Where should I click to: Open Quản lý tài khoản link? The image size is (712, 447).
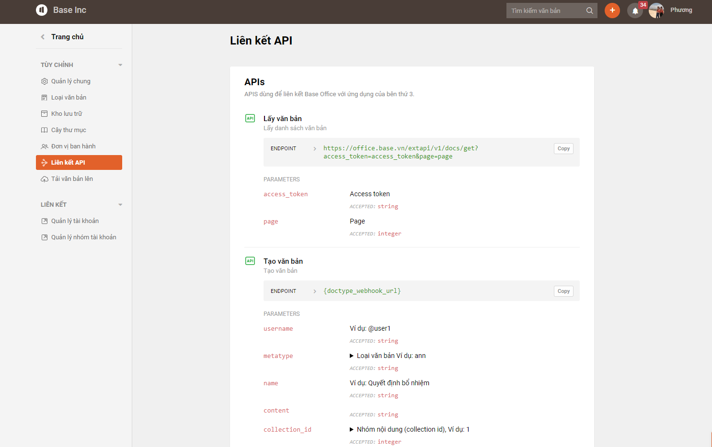pos(79,221)
